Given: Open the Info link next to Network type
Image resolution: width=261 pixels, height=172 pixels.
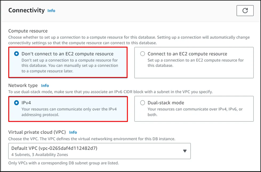Looking at the screenshot, I should coord(45,85).
